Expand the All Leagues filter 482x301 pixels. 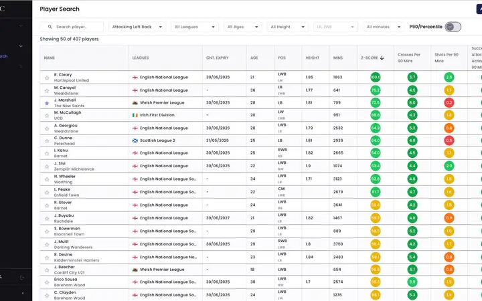point(194,27)
